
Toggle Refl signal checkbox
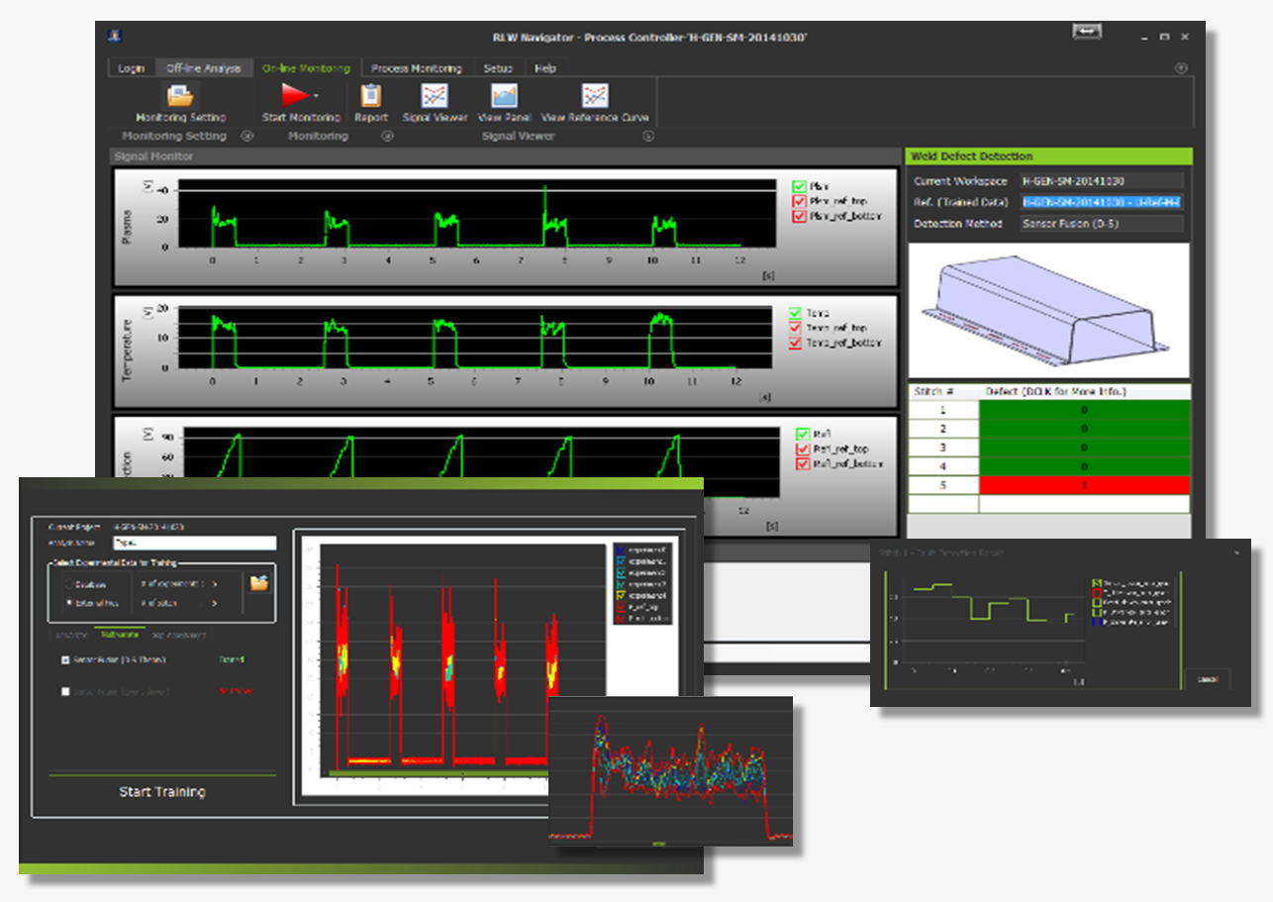pos(802,434)
